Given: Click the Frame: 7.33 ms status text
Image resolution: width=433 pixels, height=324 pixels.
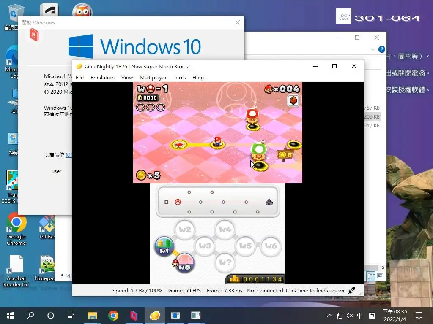Looking at the screenshot, I should pyautogui.click(x=224, y=290).
